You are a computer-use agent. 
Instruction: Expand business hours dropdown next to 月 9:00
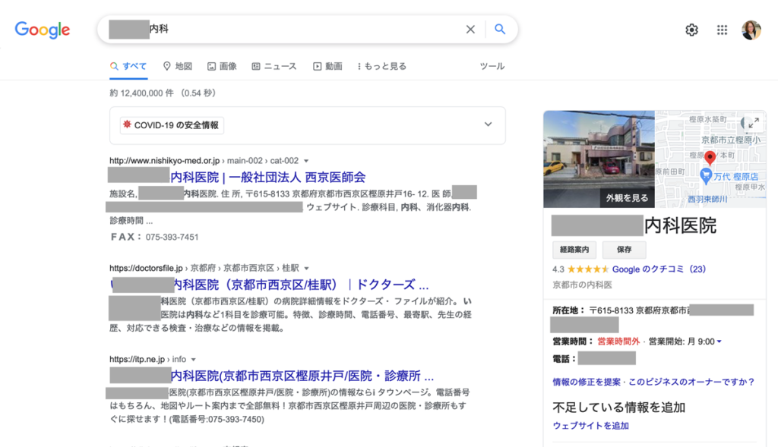[719, 342]
